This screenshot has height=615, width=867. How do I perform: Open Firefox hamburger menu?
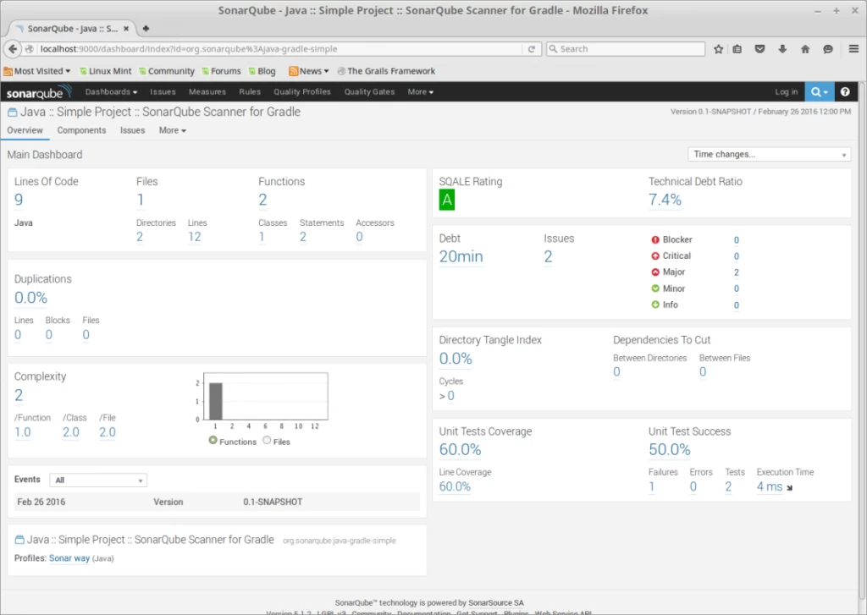853,48
